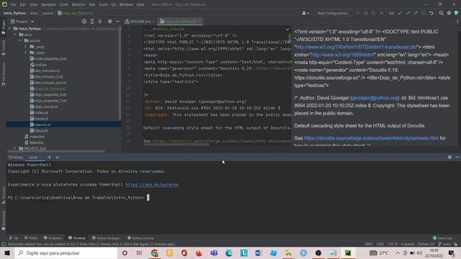Viewport: 461px width, 259px height.
Task: Click Git Commit checkmark icon
Action: tap(408, 13)
